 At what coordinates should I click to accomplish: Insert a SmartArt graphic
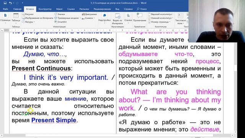coord(60,22)
